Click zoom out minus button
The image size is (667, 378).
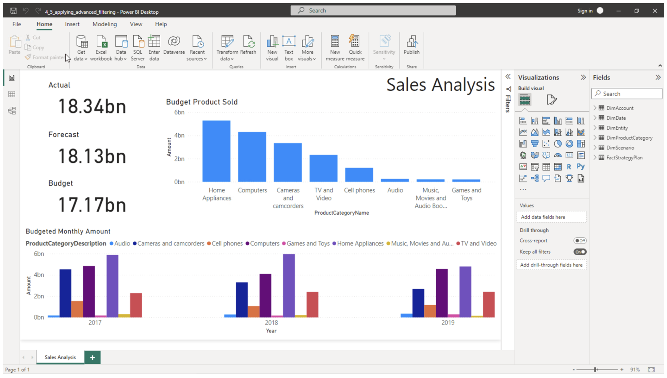click(573, 370)
